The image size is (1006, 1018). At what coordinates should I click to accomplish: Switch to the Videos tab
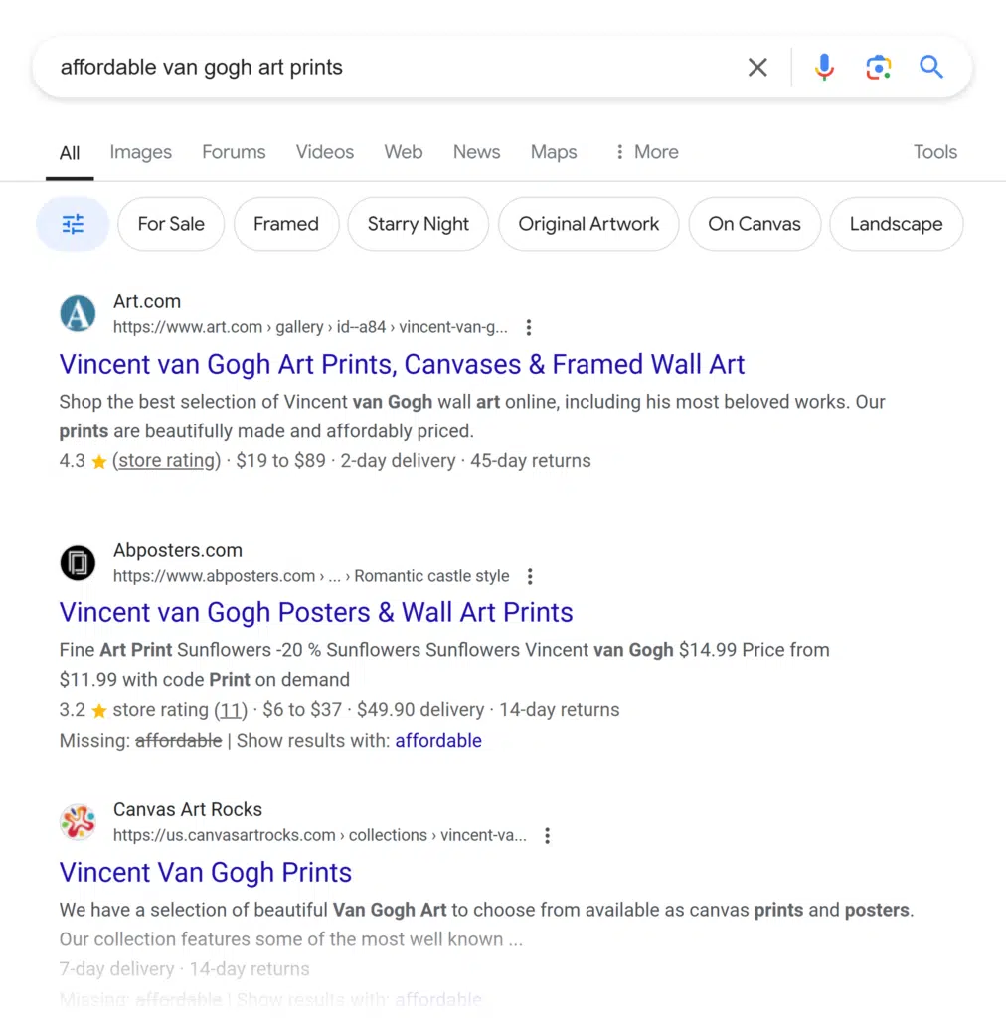(x=324, y=152)
